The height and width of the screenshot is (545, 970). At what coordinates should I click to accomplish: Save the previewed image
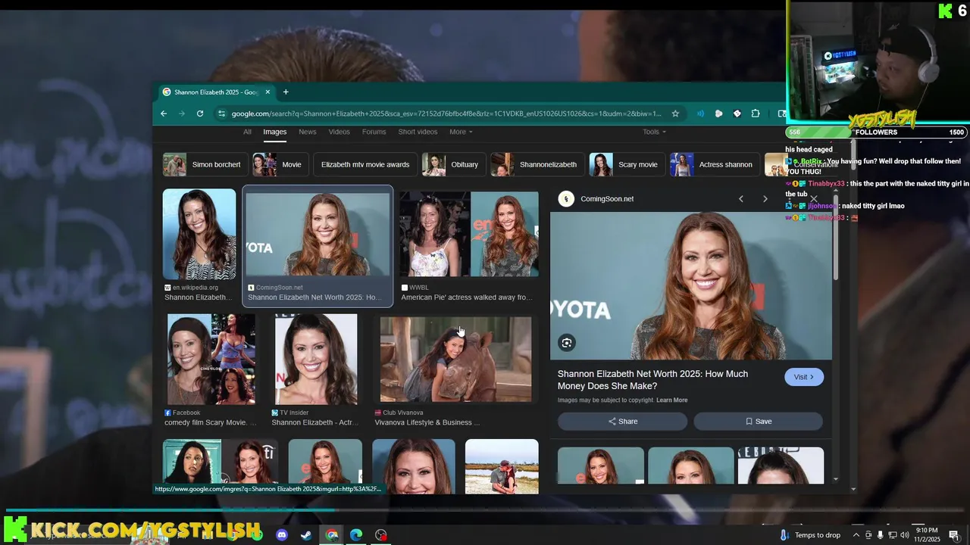coord(758,422)
